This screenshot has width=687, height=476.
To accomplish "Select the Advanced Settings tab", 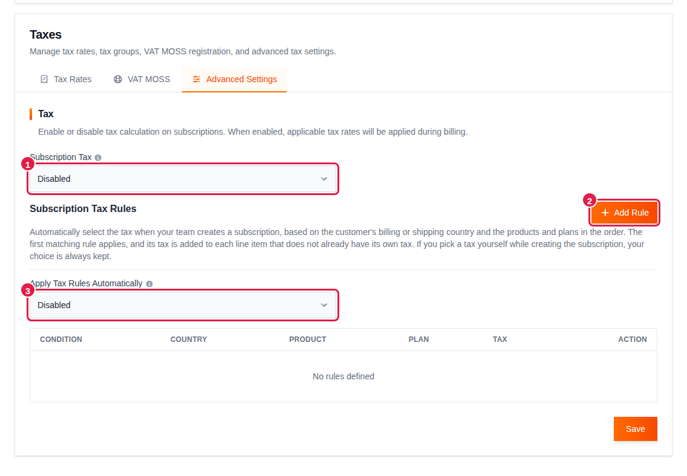I will [x=235, y=79].
